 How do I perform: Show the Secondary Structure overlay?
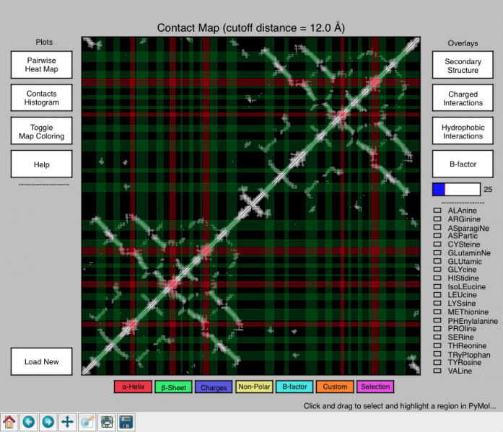pyautogui.click(x=463, y=66)
